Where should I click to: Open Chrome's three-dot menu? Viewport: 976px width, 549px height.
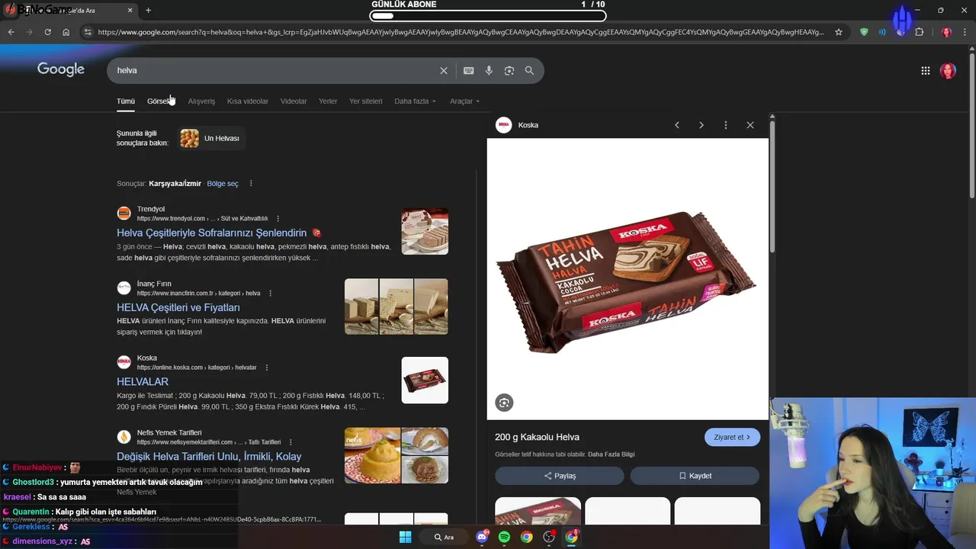click(965, 32)
